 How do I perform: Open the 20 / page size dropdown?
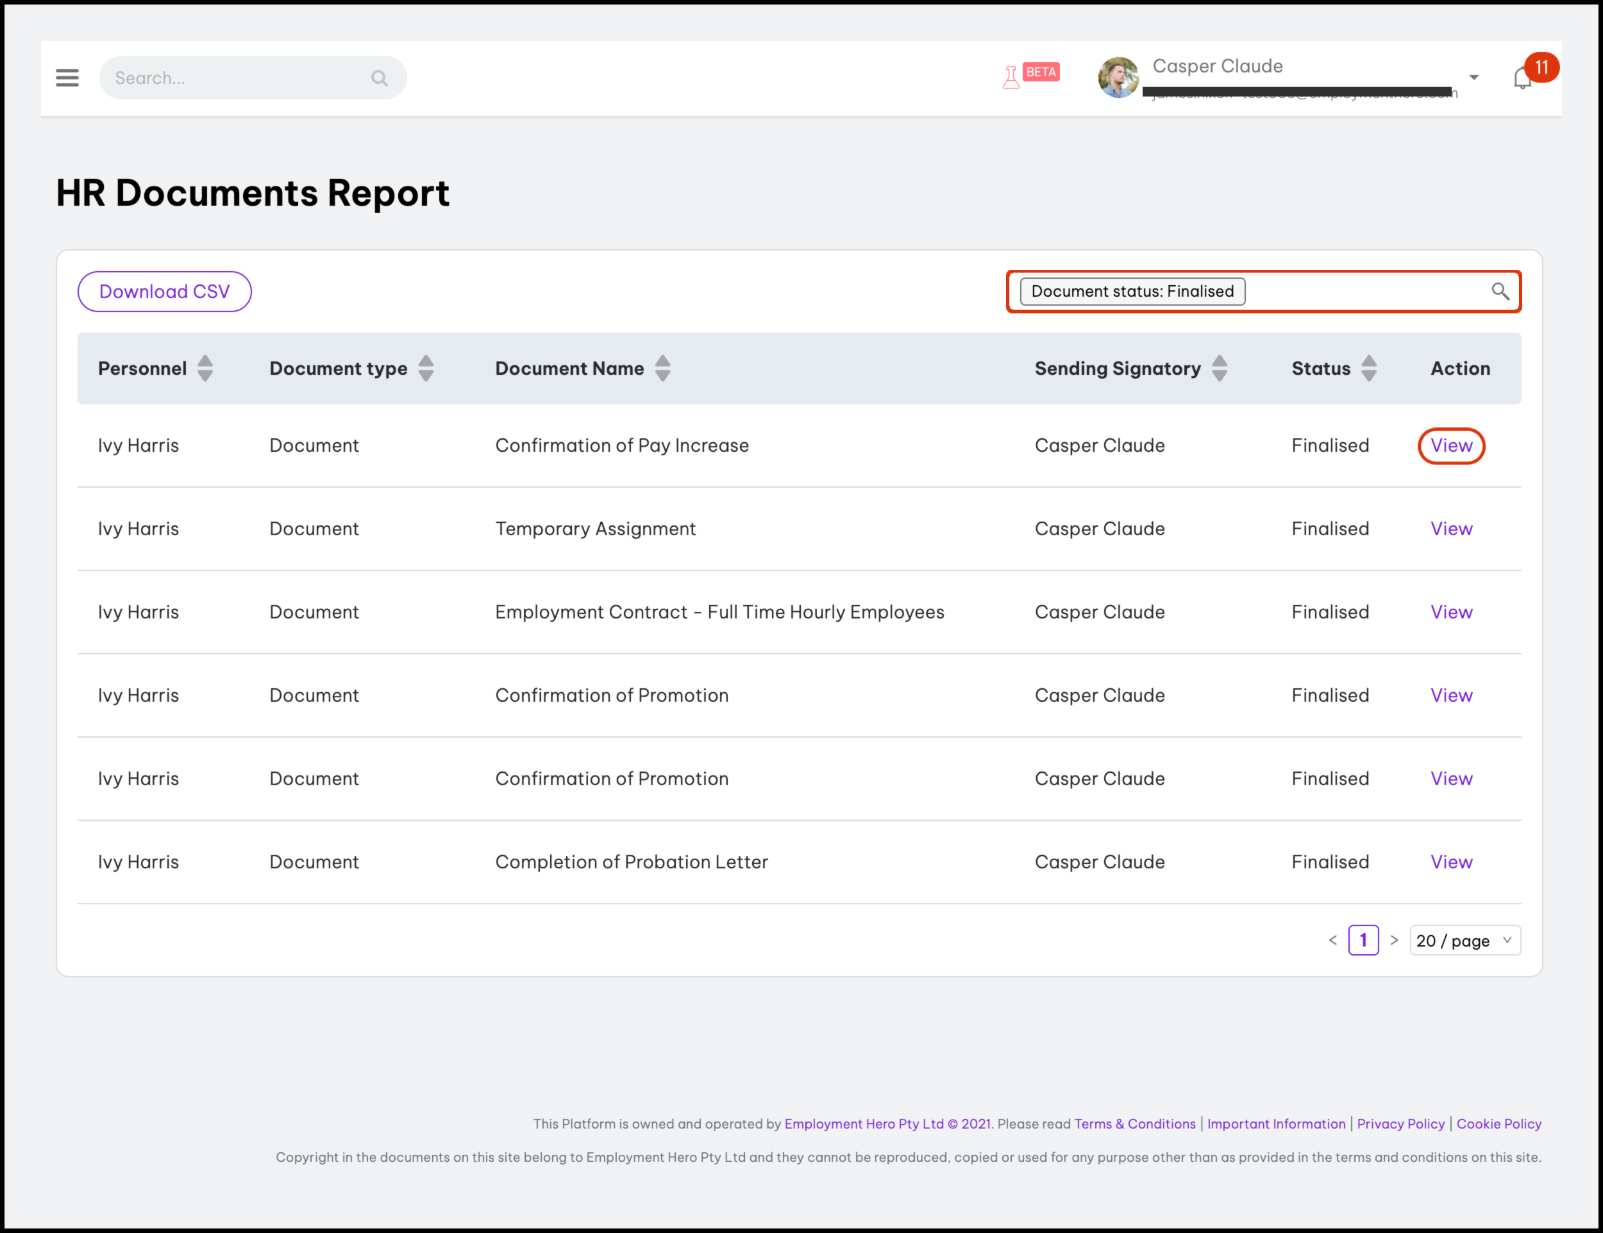[1465, 940]
